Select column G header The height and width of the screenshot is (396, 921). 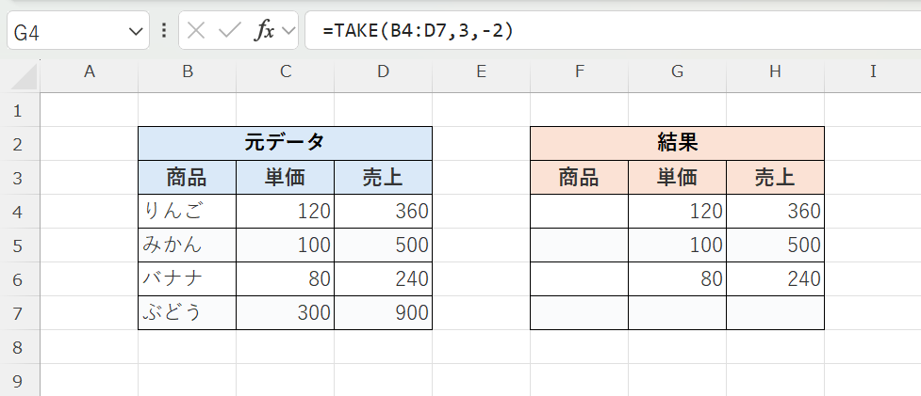[677, 71]
